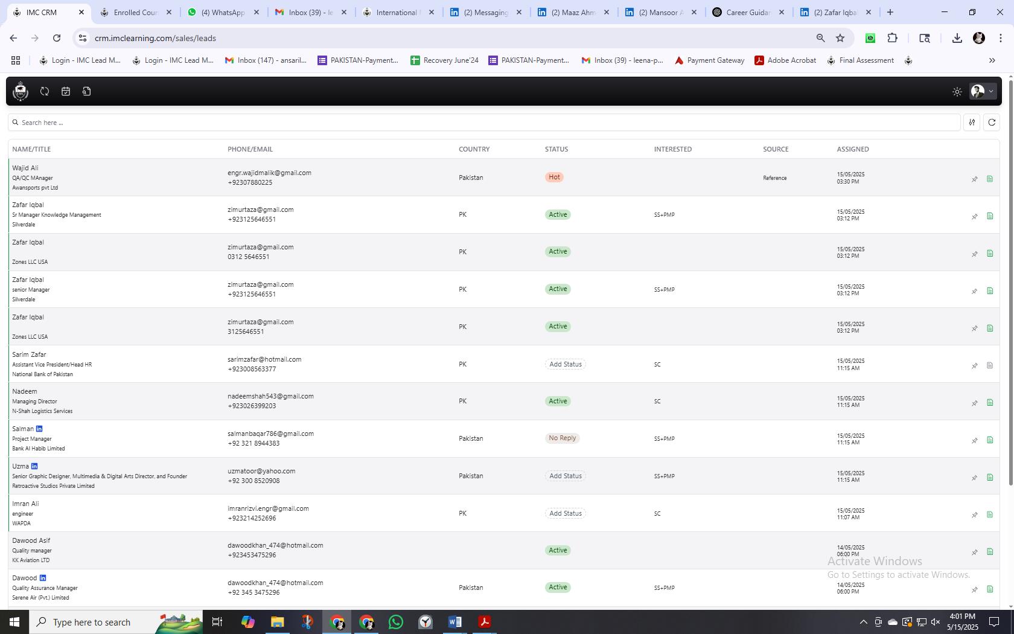The height and width of the screenshot is (634, 1014).
Task: Click 'No Reply' status for Salman
Action: point(562,438)
